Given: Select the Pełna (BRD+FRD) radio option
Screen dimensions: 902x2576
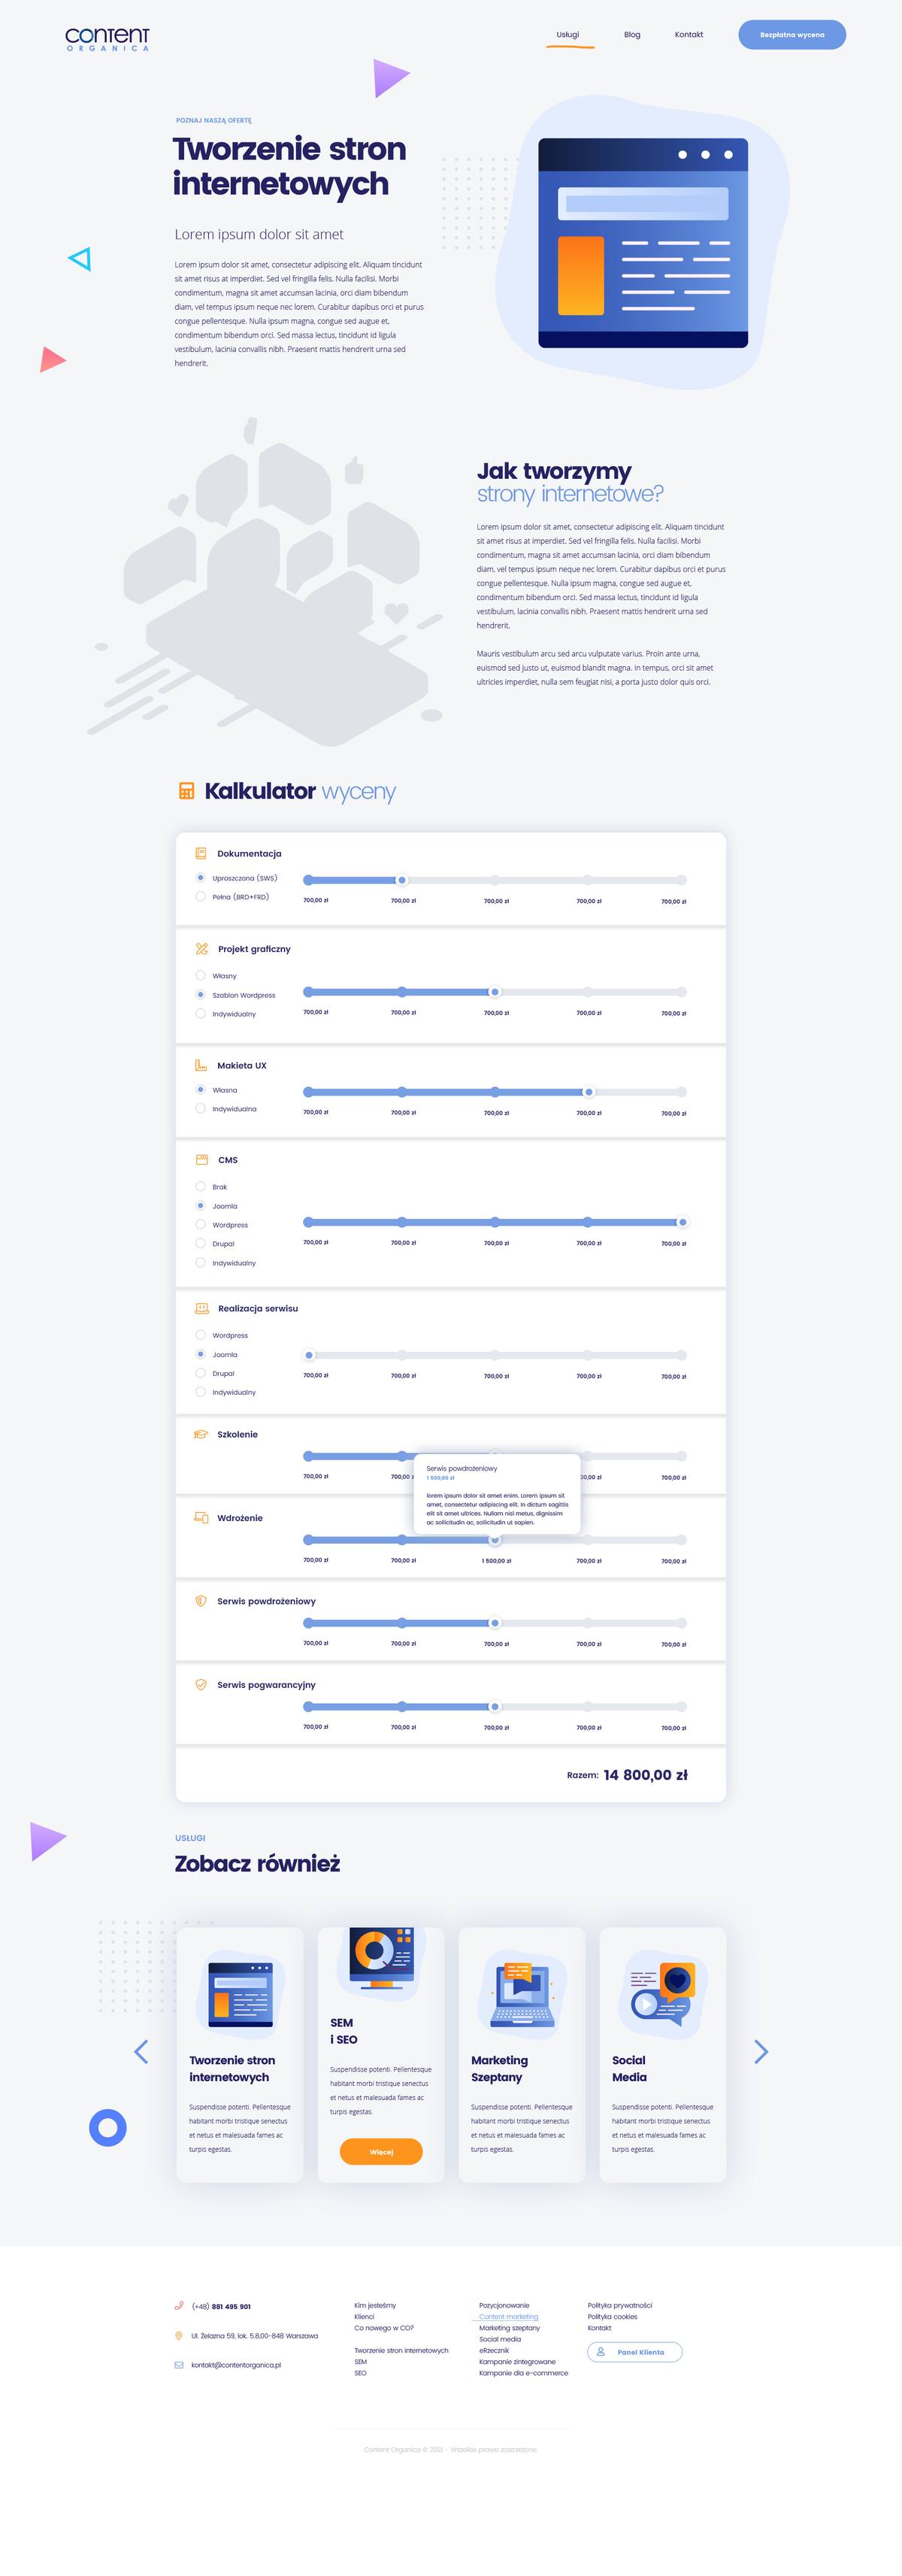Looking at the screenshot, I should click(200, 896).
